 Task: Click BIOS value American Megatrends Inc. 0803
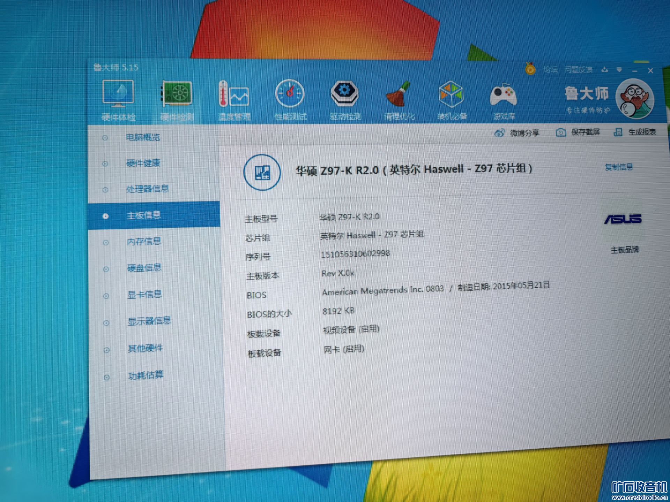point(383,290)
